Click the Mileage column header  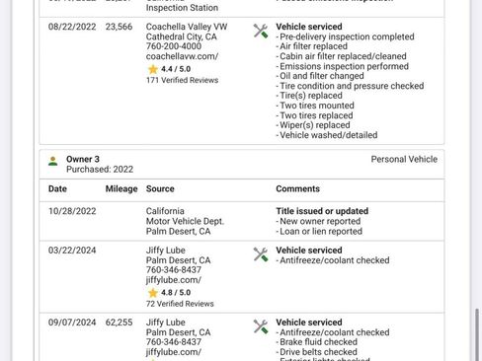pos(121,188)
